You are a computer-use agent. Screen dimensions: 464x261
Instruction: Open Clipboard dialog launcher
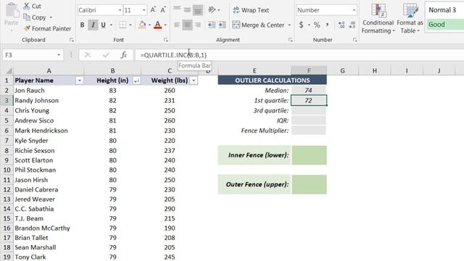click(x=72, y=40)
